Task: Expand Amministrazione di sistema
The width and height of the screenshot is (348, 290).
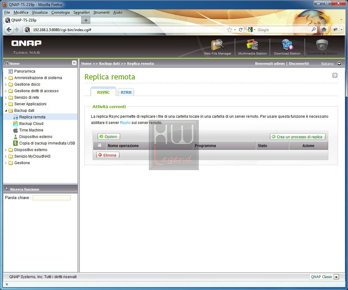Action: [6, 78]
